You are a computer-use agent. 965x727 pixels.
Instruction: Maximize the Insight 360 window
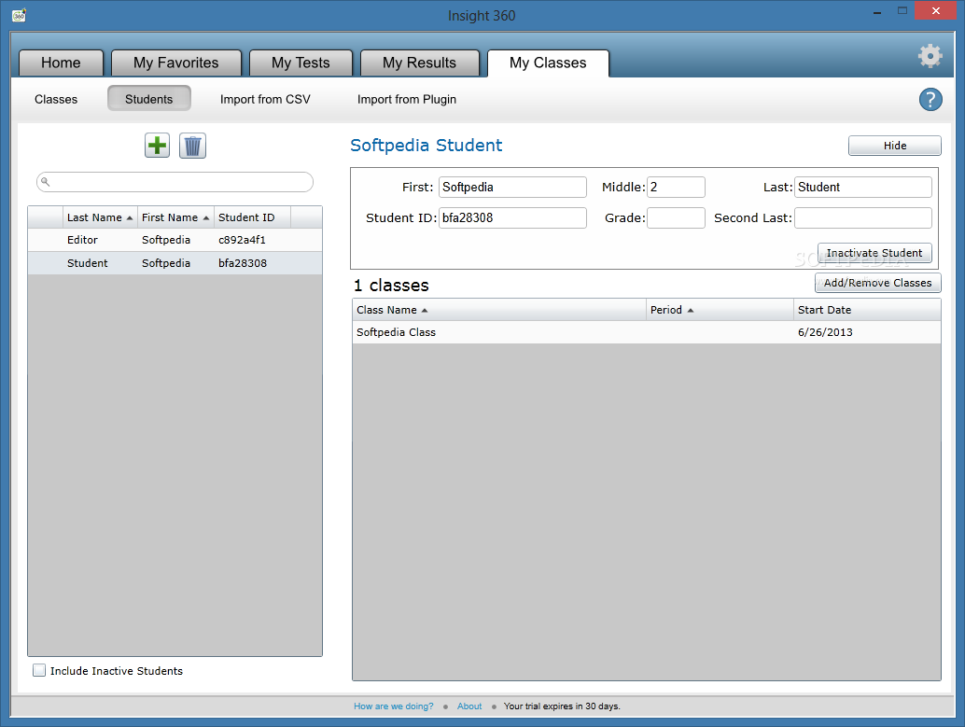[902, 10]
